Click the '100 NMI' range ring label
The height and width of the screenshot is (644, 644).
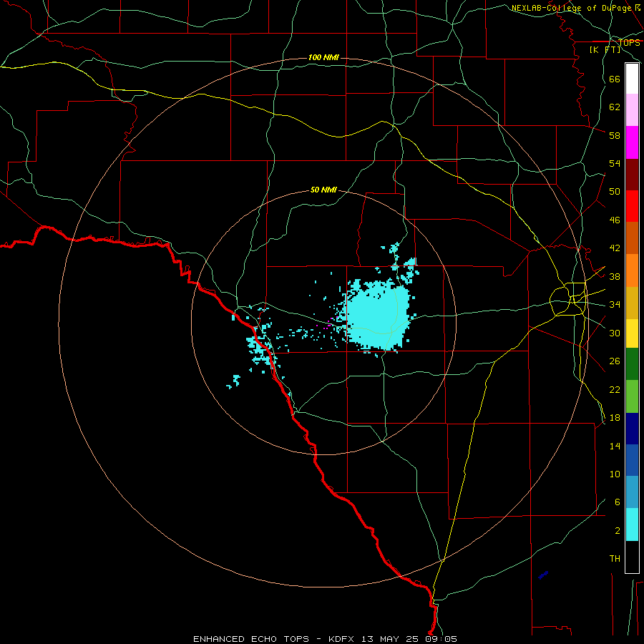click(323, 57)
